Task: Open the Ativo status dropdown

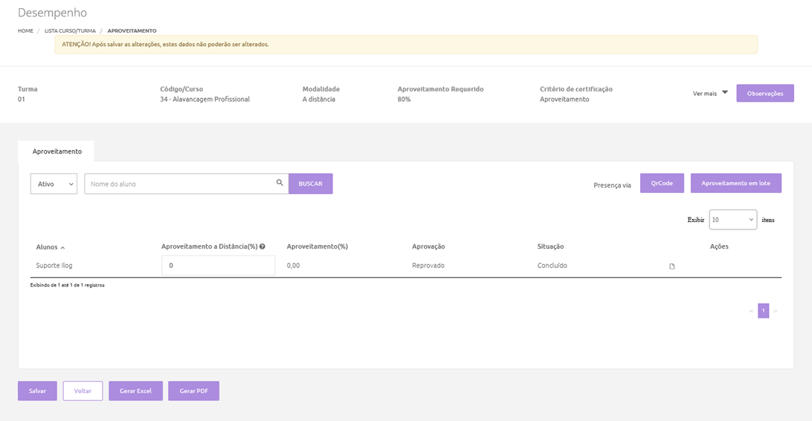Action: click(54, 183)
